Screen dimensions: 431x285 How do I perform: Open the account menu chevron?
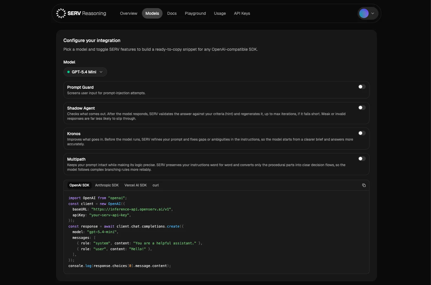pos(373,13)
